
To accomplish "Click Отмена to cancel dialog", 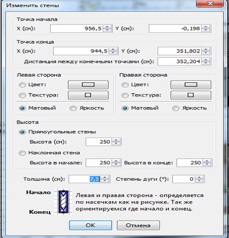I will click(138, 226).
